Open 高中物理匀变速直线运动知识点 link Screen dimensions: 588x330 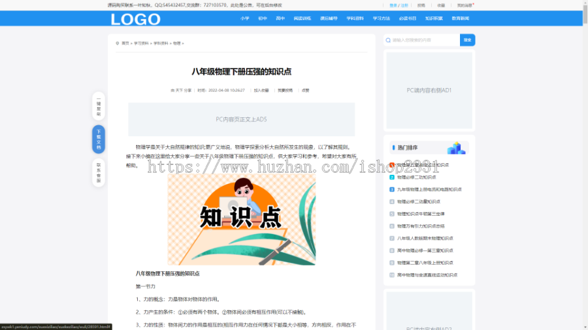427,275
